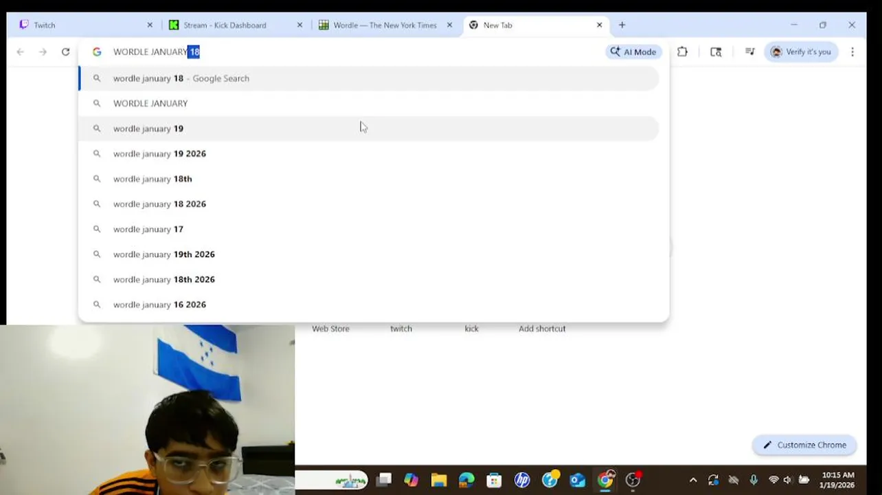Select suggestion 'wordle january 18 - Google Search'
882x495 pixels.
(x=369, y=78)
